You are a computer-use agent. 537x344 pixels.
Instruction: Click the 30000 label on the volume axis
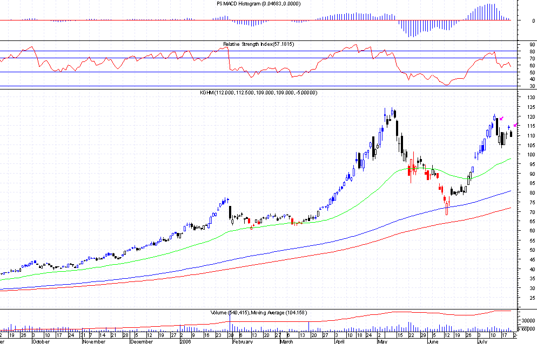527,320
